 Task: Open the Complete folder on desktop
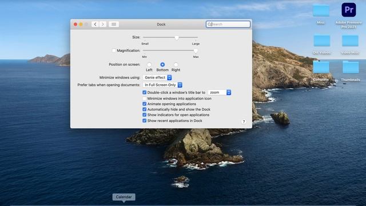(321, 68)
